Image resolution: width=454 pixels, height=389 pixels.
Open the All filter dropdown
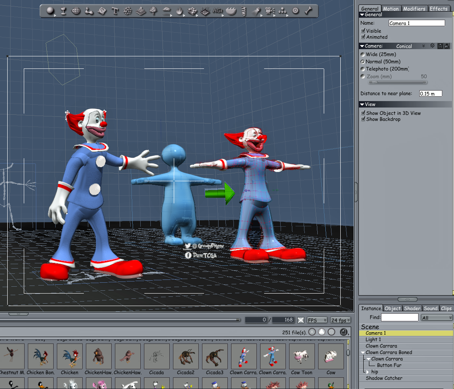(437, 318)
